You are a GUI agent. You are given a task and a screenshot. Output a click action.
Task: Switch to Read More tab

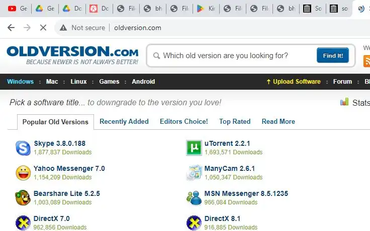tap(279, 121)
